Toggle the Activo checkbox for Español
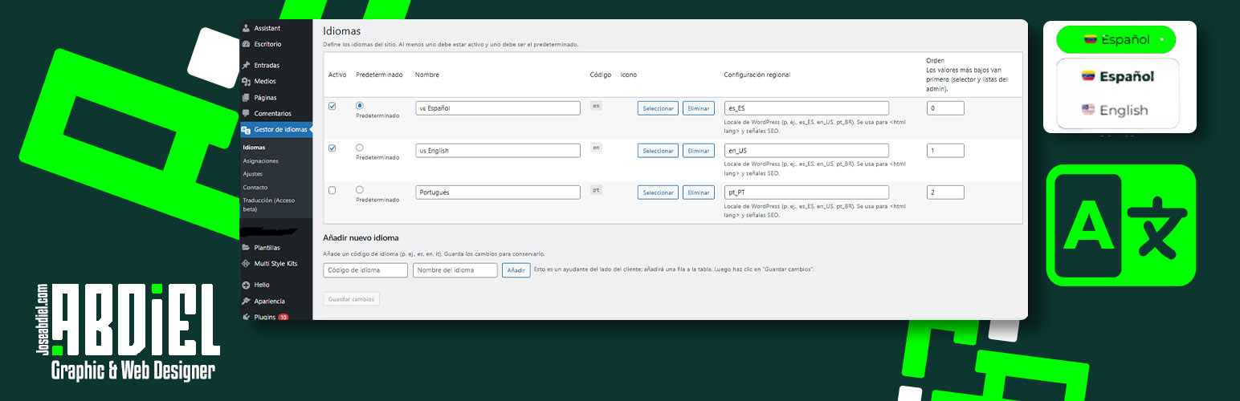 [x=332, y=106]
